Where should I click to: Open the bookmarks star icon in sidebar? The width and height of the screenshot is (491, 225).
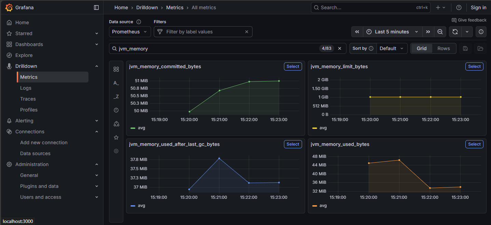tap(116, 137)
